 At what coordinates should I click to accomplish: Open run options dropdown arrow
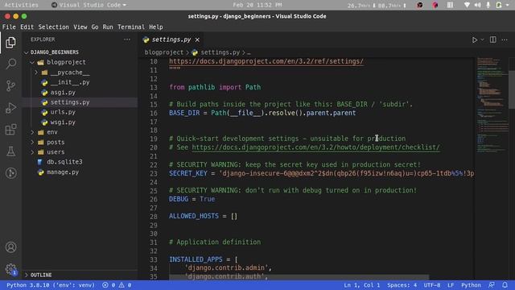click(x=482, y=39)
